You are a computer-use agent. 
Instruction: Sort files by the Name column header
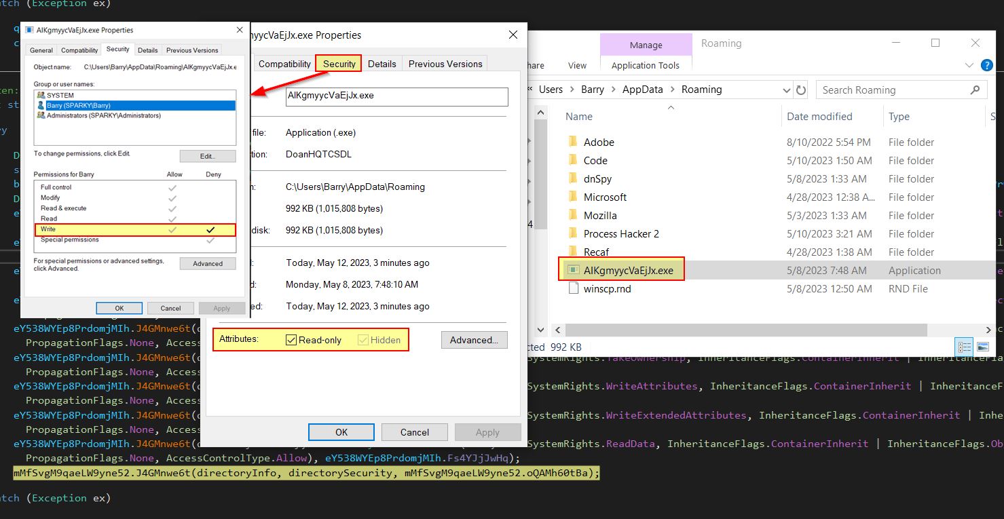(x=579, y=117)
